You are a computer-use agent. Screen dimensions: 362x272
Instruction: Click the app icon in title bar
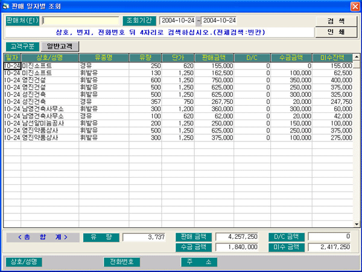point(5,6)
